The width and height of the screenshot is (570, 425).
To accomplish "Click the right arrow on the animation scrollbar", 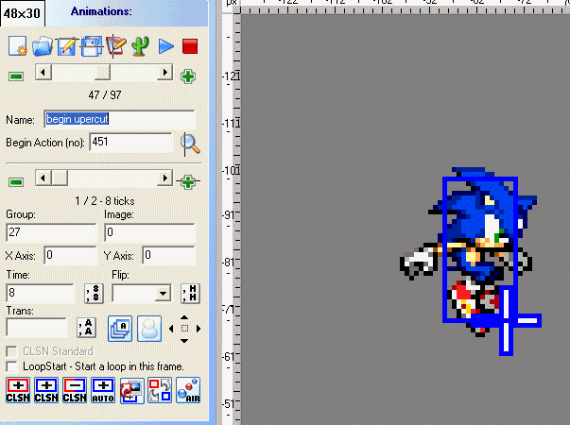I will (165, 73).
